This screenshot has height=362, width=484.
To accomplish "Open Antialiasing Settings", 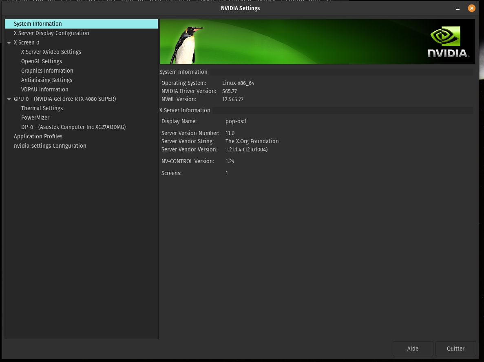I will 46,80.
